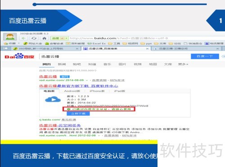Click the green security shield icon
The image size is (225, 167).
tap(69, 109)
